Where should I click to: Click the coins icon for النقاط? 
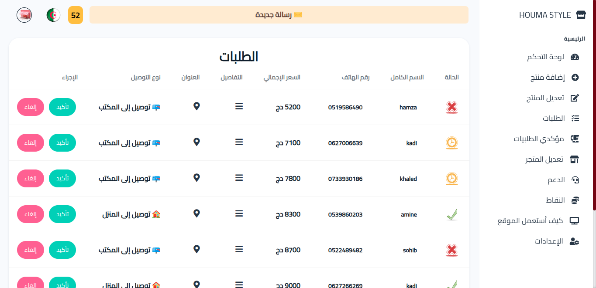(x=575, y=200)
